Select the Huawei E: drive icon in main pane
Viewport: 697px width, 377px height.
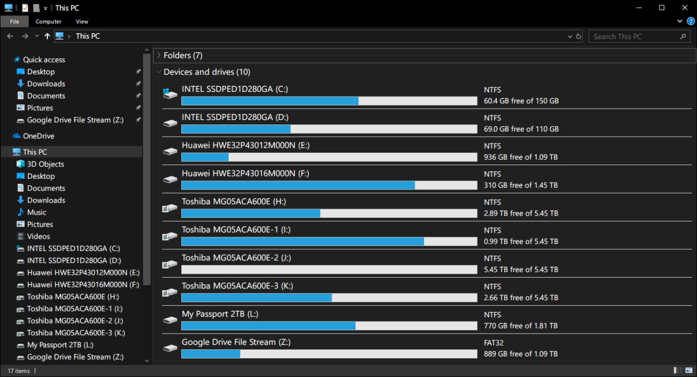click(170, 151)
